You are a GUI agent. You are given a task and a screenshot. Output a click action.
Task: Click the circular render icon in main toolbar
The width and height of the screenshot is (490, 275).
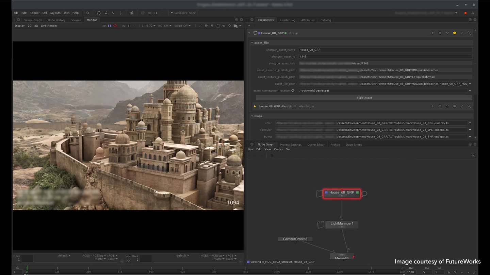tap(99, 13)
